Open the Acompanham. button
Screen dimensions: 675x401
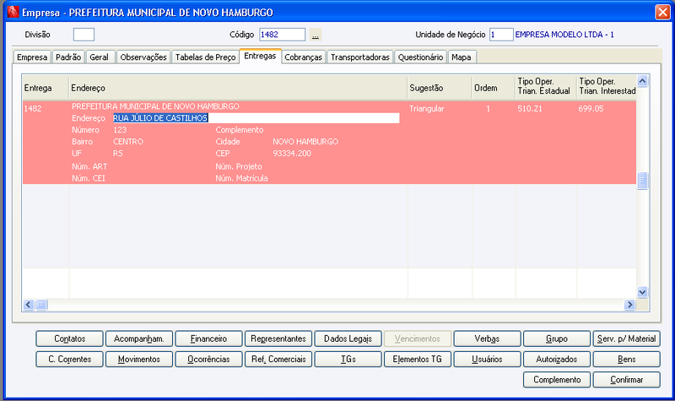139,339
